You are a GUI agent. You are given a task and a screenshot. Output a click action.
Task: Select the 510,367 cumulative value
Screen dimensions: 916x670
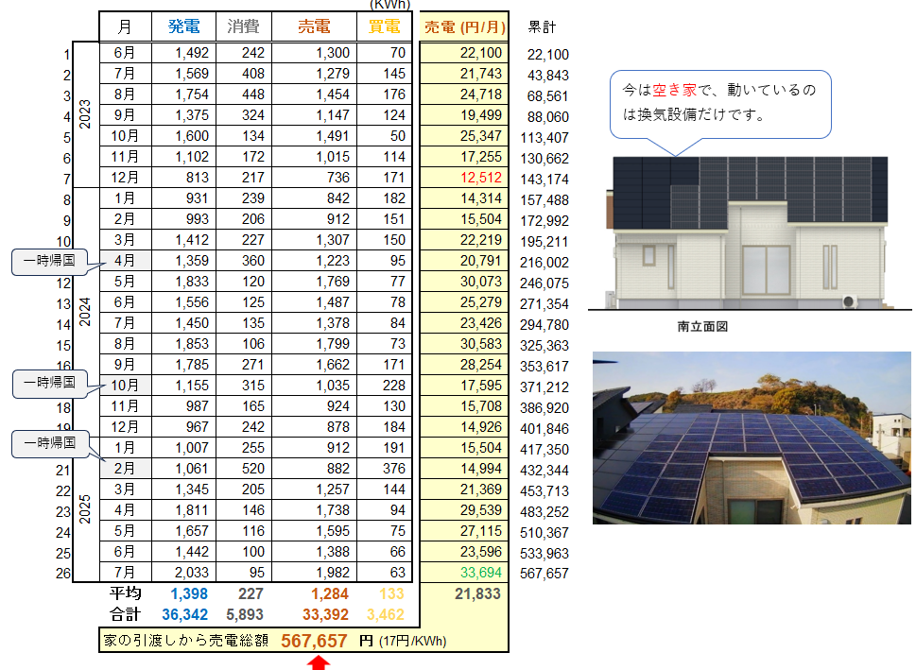pyautogui.click(x=544, y=533)
